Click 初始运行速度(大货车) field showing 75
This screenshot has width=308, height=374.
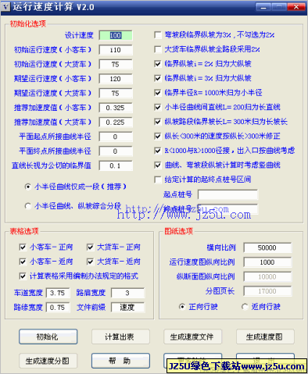point(116,64)
